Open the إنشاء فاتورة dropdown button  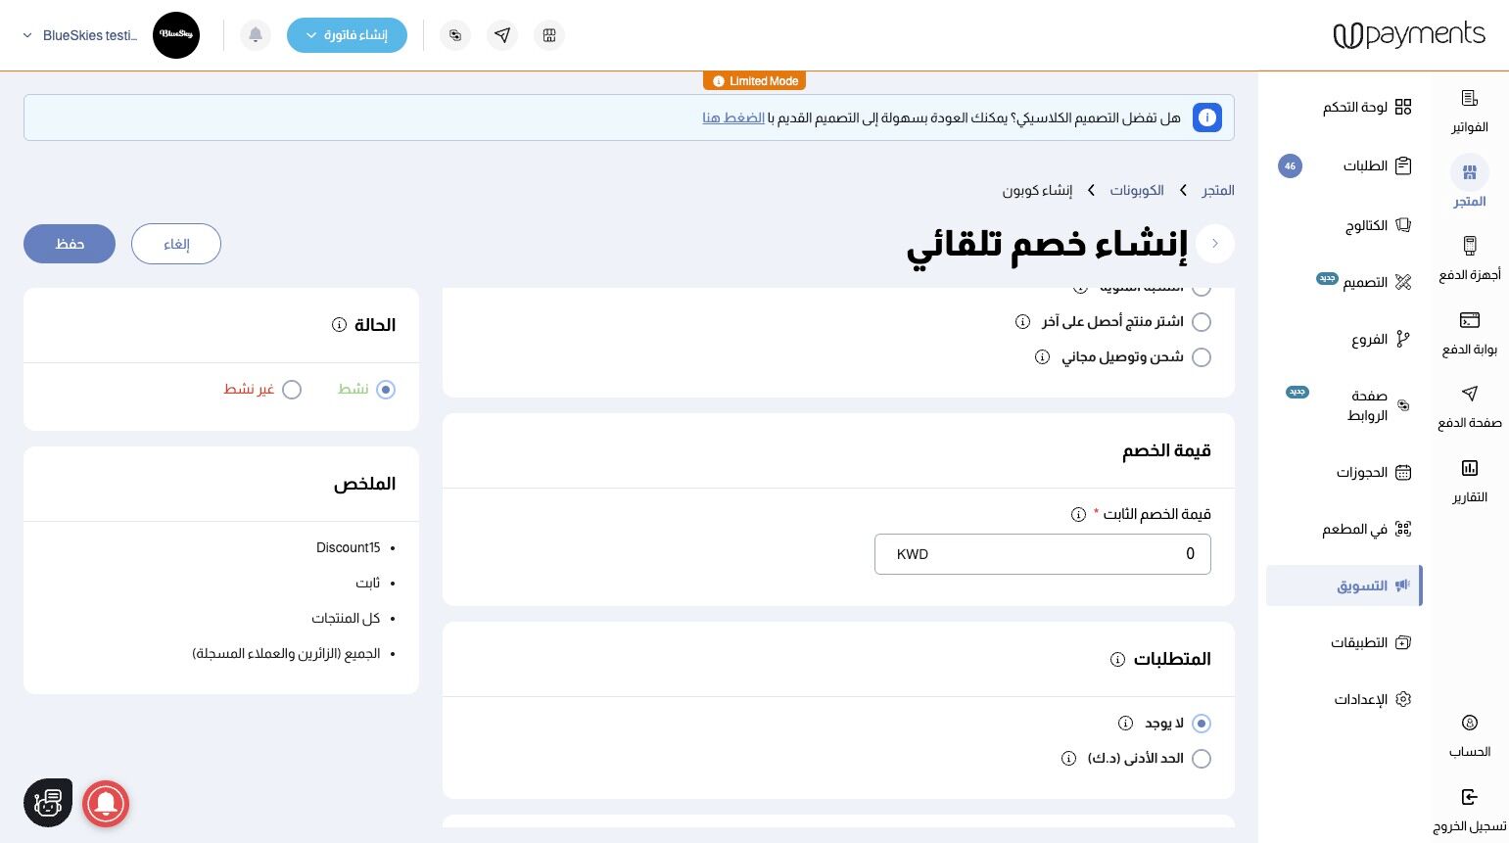point(347,35)
